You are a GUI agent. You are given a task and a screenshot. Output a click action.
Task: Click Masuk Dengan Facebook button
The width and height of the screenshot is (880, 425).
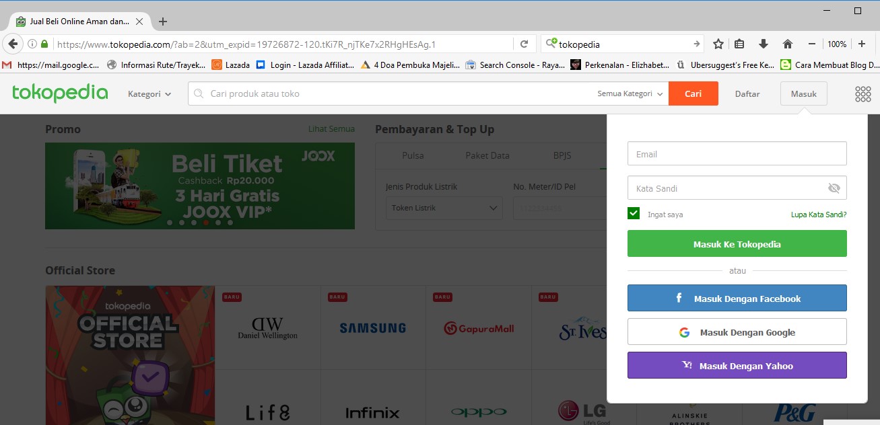pos(737,298)
